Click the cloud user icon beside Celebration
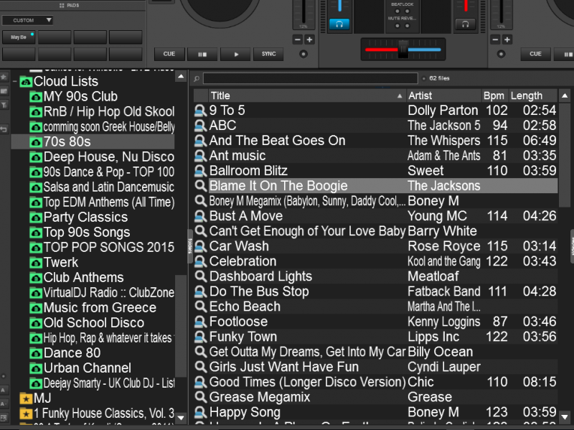Viewport: 574px width, 430px height. coord(200,261)
